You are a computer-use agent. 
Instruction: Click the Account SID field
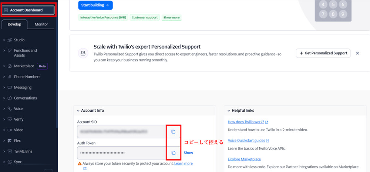coord(122,131)
